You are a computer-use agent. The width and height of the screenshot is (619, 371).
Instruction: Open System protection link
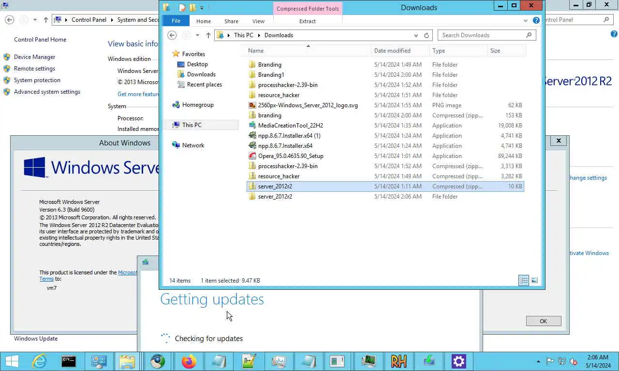coord(37,80)
